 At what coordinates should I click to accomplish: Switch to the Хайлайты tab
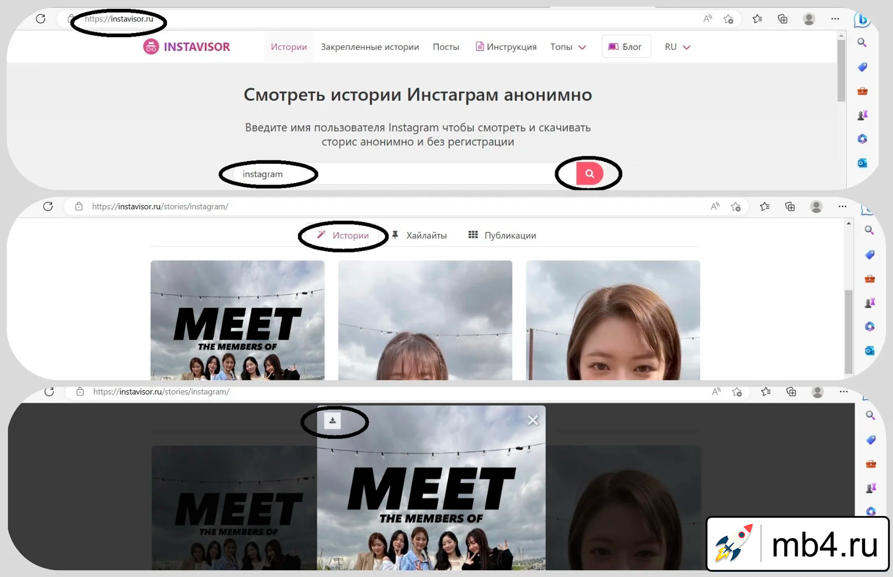[420, 236]
